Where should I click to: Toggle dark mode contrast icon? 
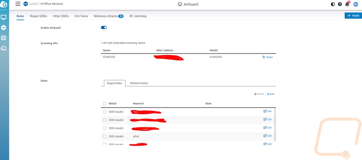[333, 4]
